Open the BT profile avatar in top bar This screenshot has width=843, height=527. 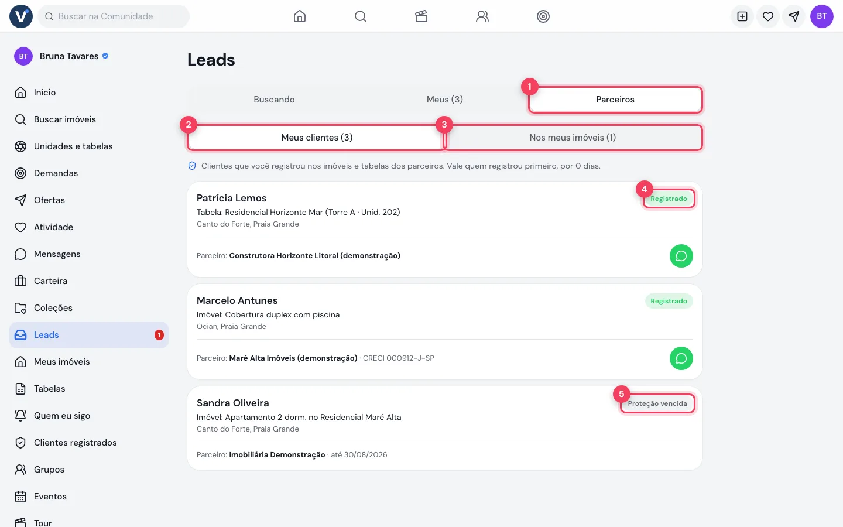click(822, 16)
